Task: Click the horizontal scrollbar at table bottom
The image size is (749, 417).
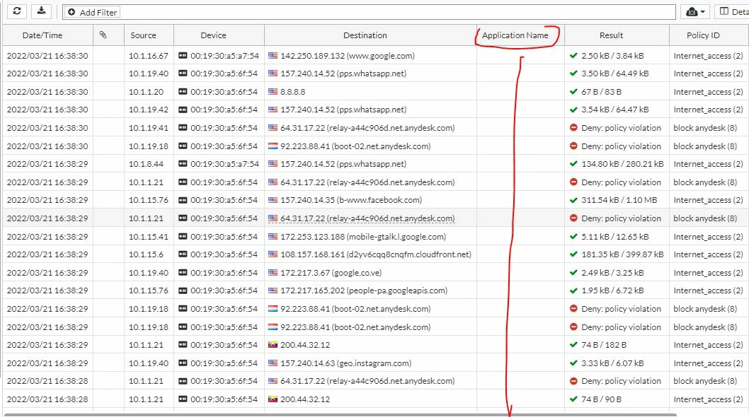Action: pos(340,415)
